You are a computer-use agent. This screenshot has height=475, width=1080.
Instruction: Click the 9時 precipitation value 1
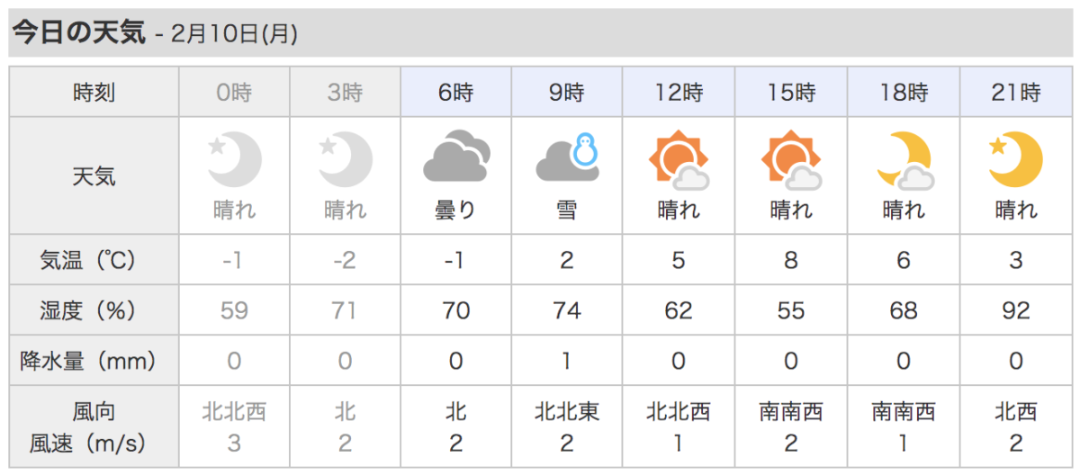[568, 361]
